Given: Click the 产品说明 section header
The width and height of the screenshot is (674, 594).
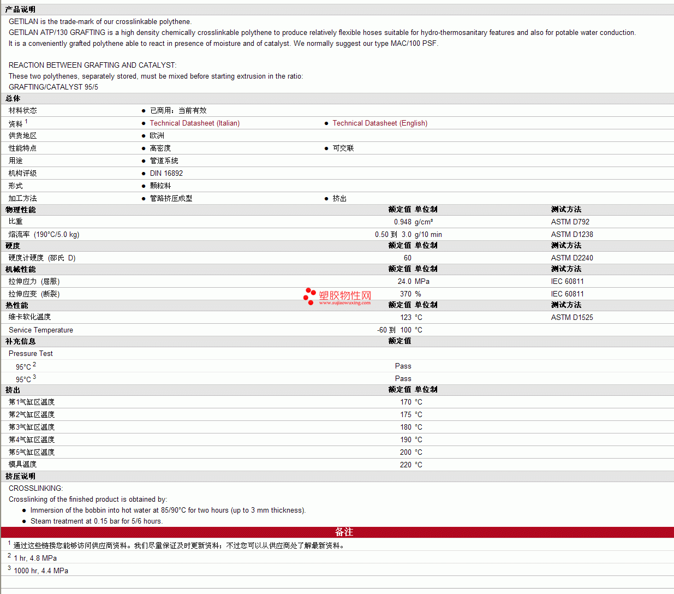Looking at the screenshot, I should (x=20, y=9).
